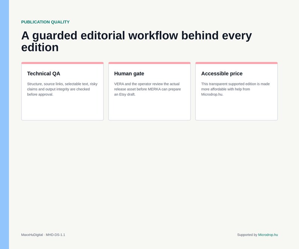The image size is (299, 249).
Task: Click the Human gate card heading
Action: pos(129,74)
